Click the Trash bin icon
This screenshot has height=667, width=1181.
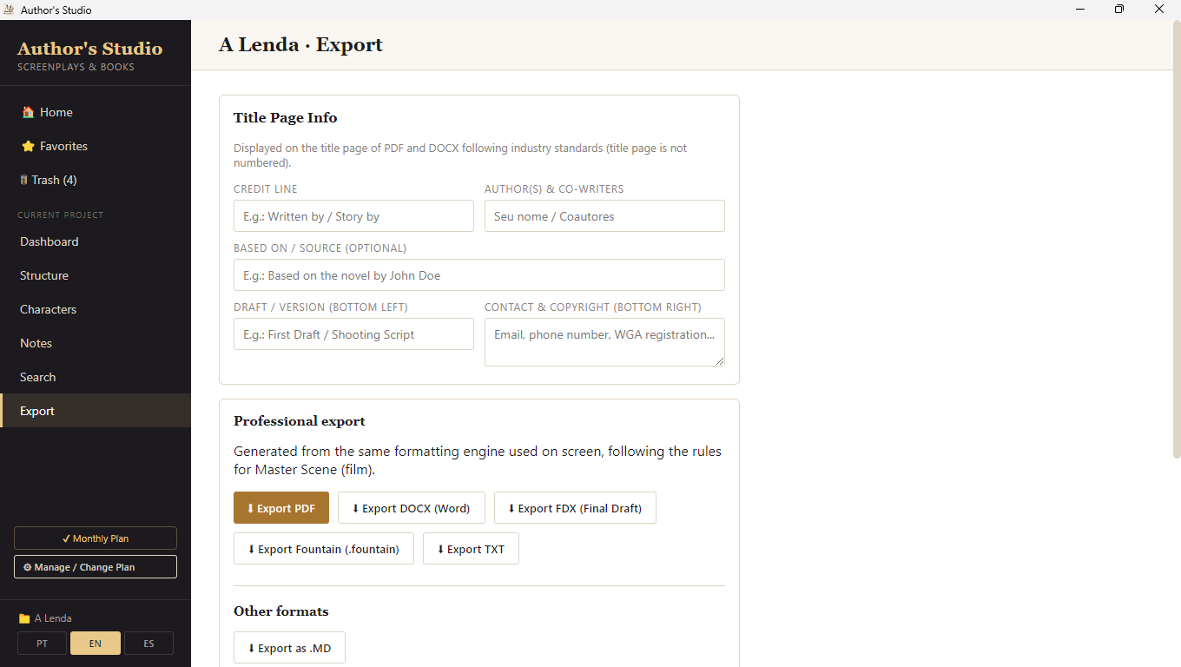coord(24,180)
